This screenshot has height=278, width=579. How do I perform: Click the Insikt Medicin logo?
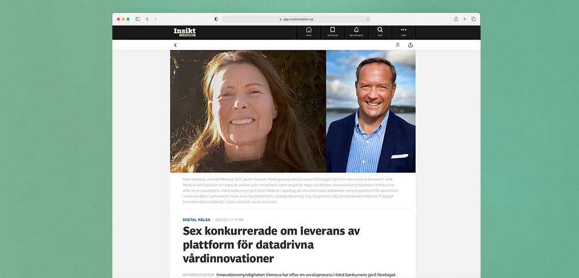(x=185, y=32)
